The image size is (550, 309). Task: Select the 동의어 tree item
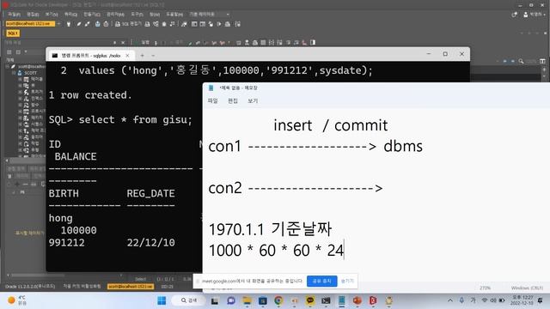37,137
